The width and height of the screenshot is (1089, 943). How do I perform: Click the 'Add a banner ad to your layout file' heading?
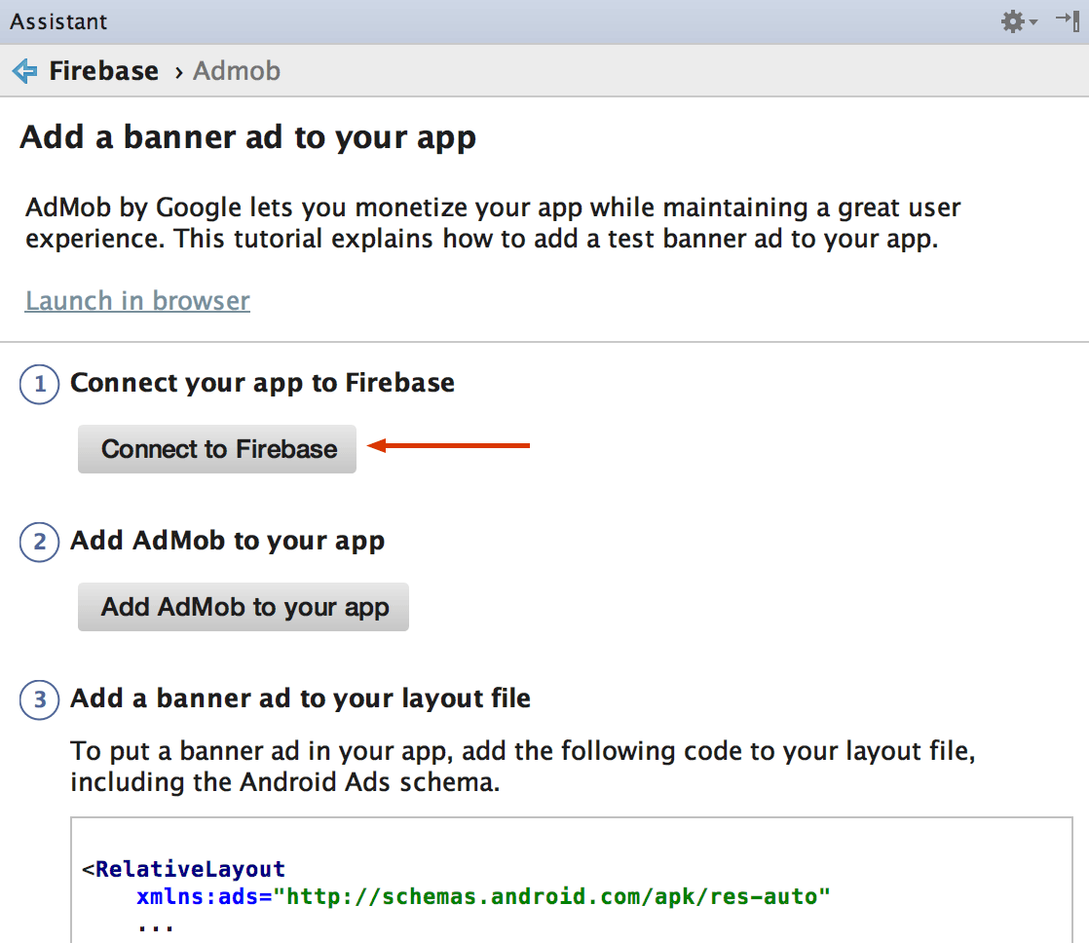click(x=300, y=698)
